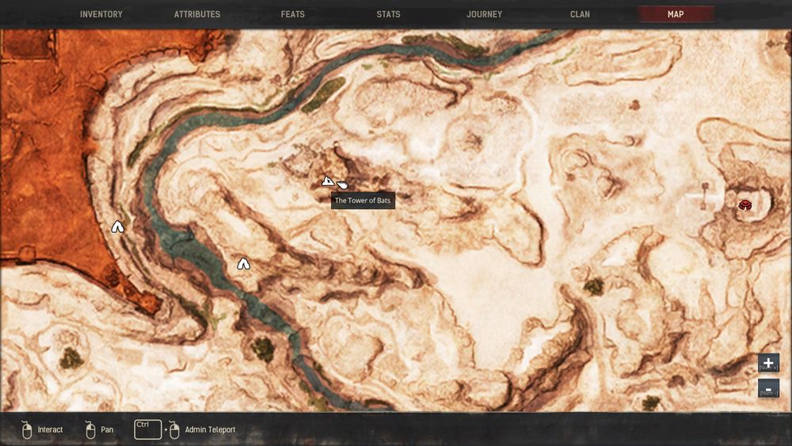This screenshot has height=446, width=792.
Task: Click the red player marker on map
Action: [745, 205]
